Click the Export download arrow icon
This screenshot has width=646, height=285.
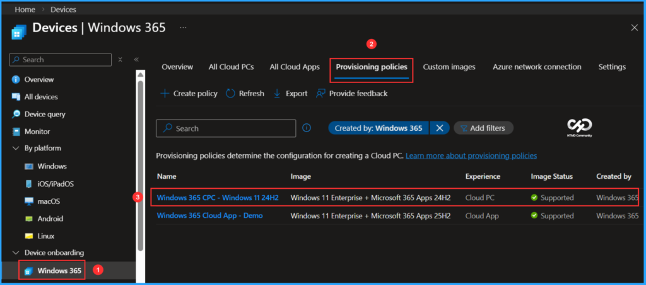click(277, 94)
